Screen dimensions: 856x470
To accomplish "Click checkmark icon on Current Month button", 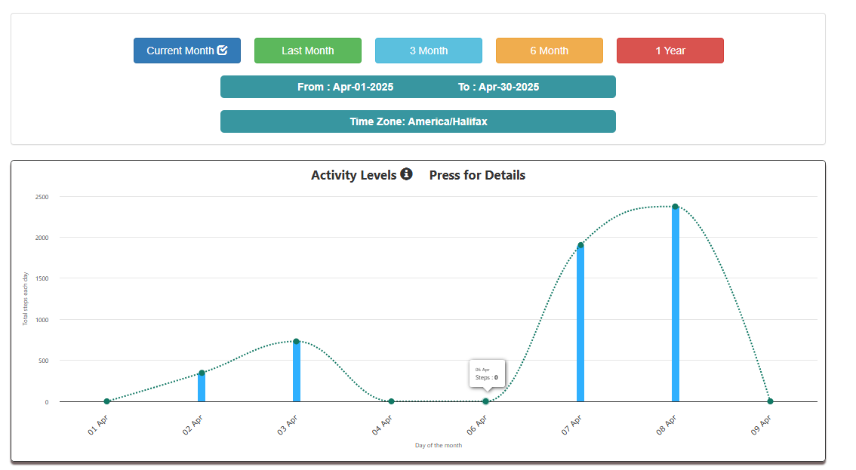I will click(x=223, y=51).
